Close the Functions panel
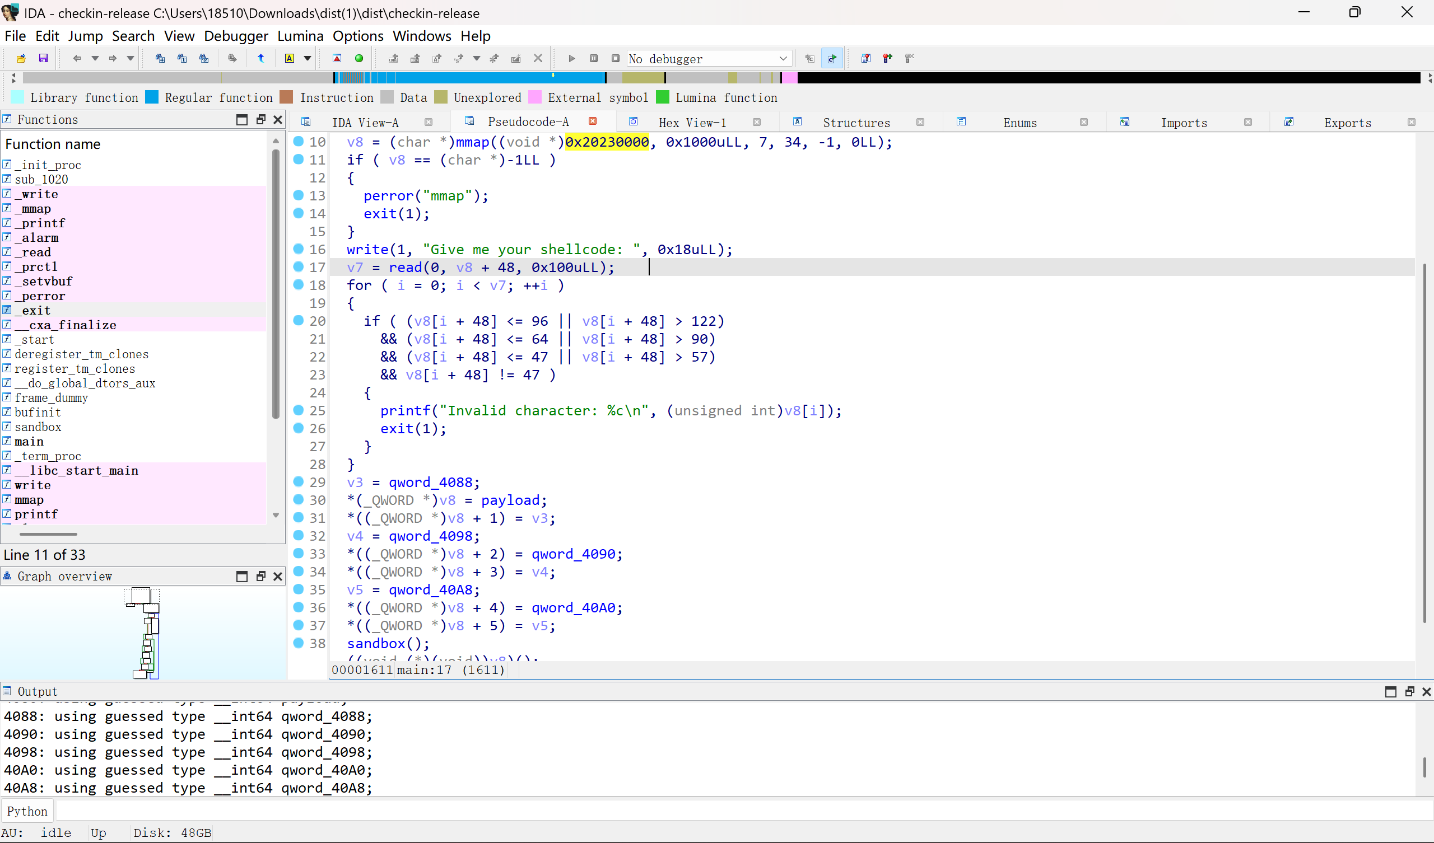Viewport: 1434px width, 843px height. point(278,119)
